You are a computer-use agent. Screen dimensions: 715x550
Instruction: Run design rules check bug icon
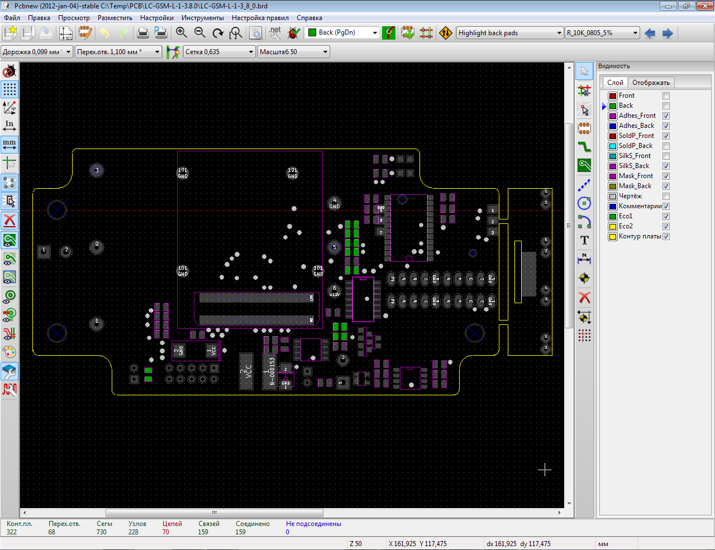tap(294, 33)
